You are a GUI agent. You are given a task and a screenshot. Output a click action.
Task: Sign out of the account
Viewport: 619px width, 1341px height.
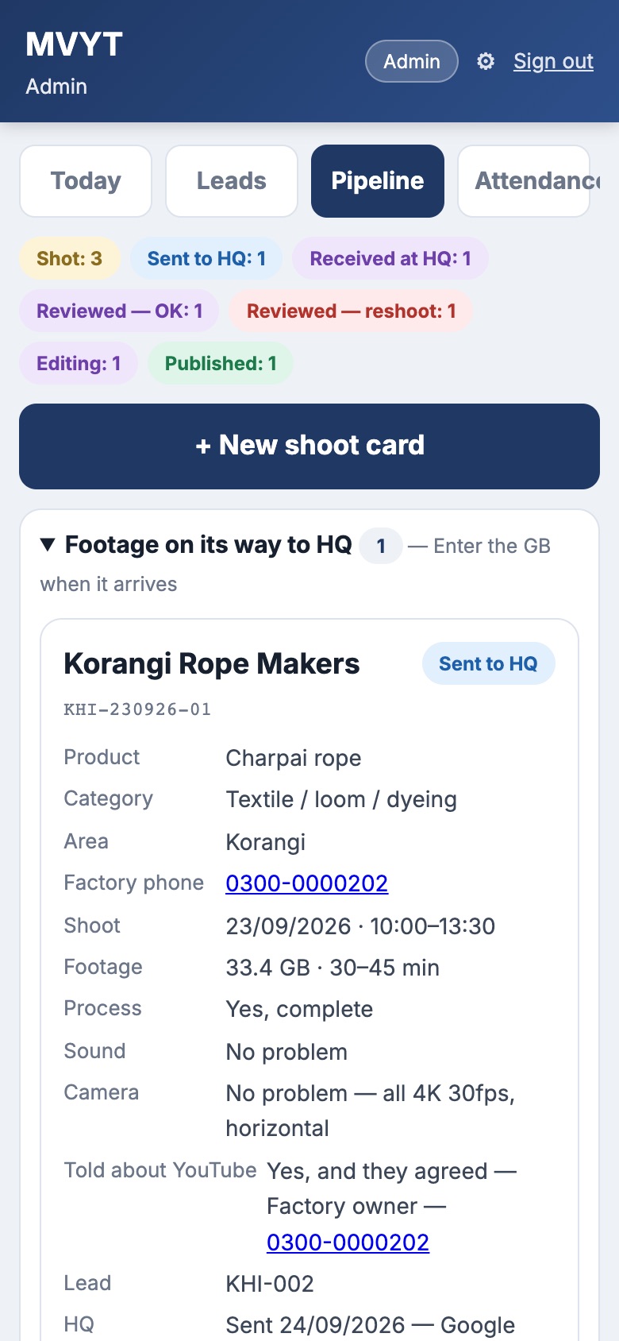point(553,61)
